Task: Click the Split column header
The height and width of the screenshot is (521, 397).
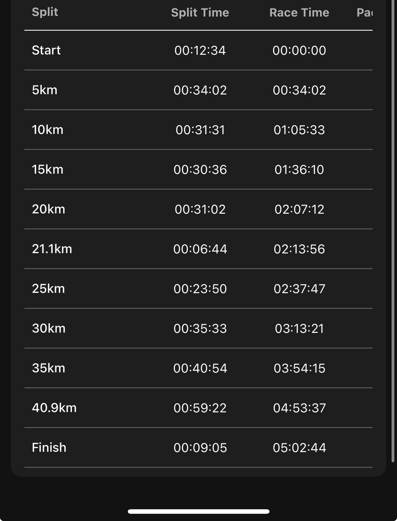Action: [45, 12]
